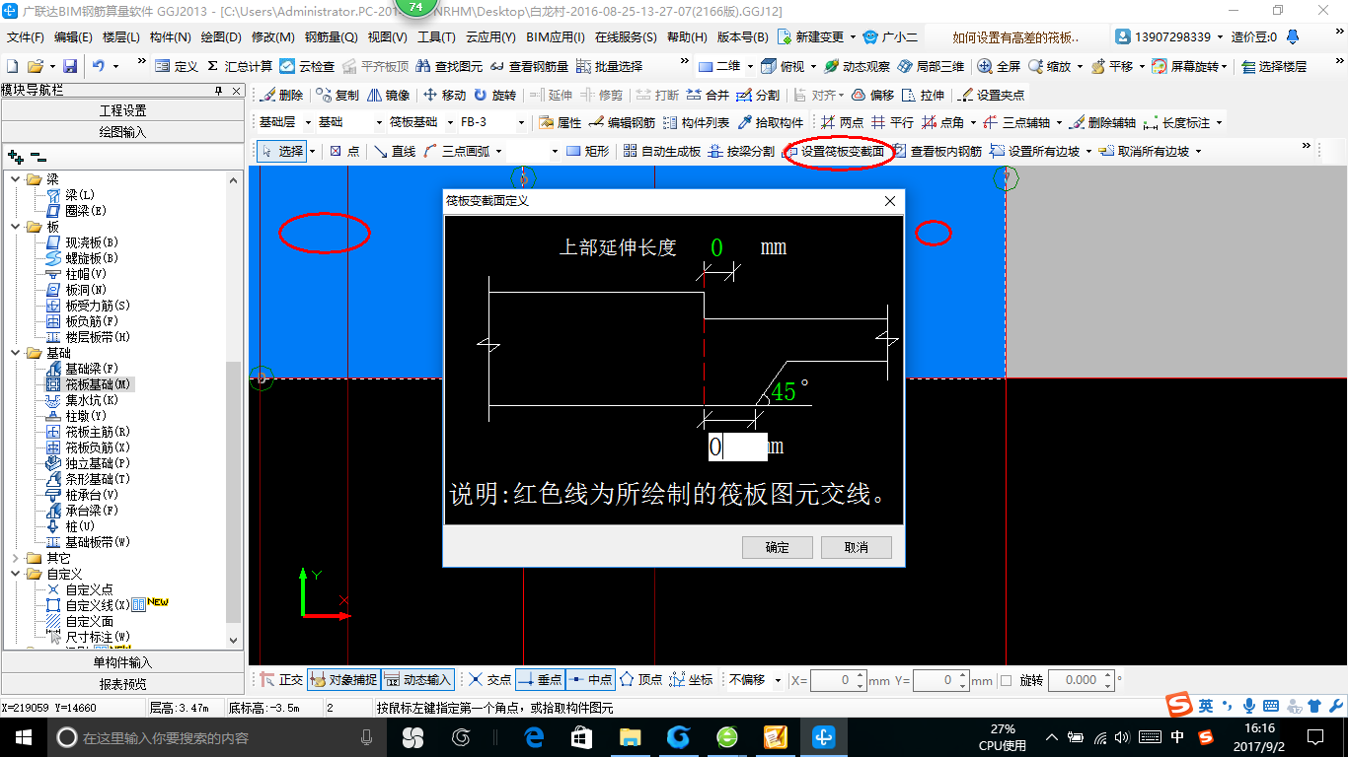Click 查找图元 find element tool

click(449, 66)
